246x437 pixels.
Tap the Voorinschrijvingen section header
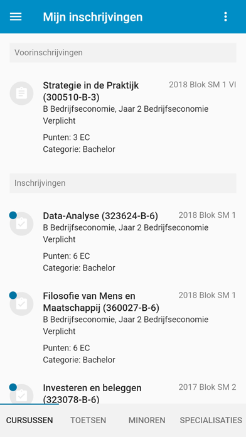[123, 53]
